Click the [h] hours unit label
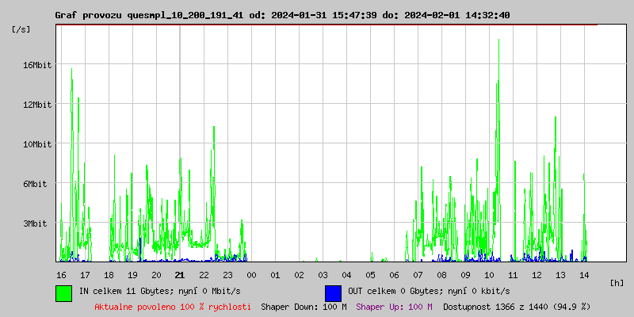The image size is (634, 317). click(x=617, y=282)
